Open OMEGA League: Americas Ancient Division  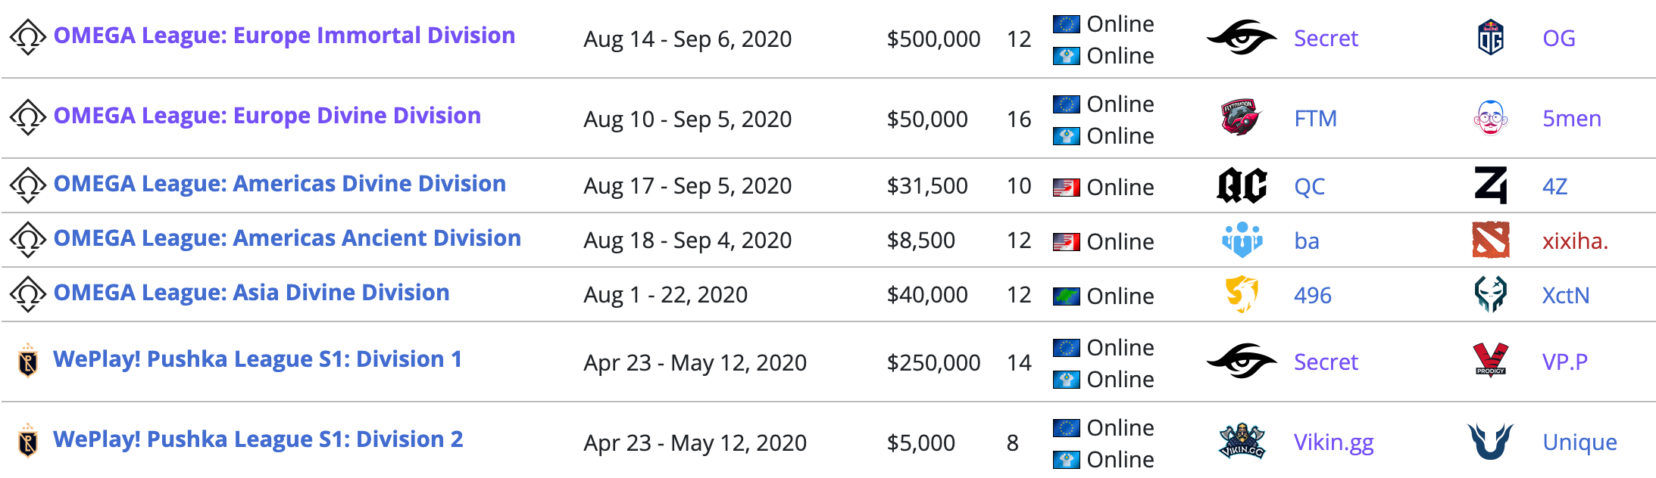[x=287, y=238]
